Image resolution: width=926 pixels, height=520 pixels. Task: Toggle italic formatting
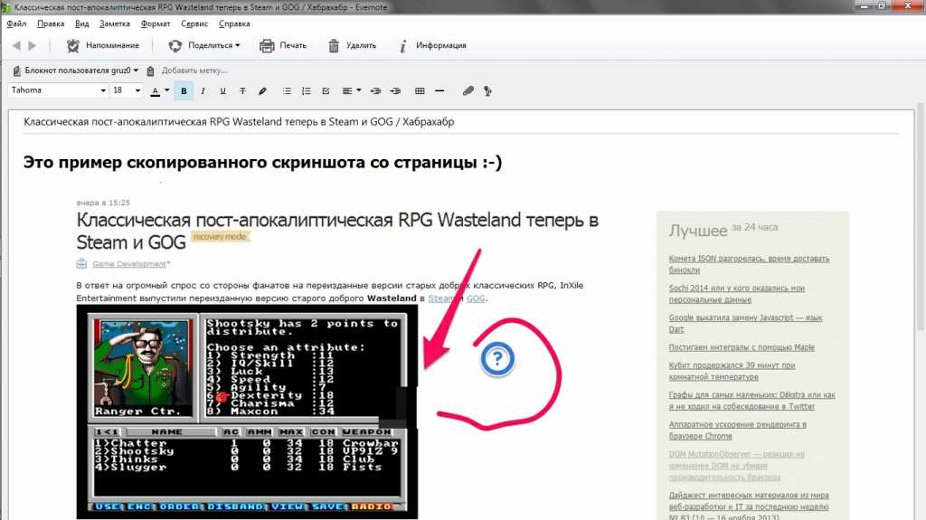pyautogui.click(x=203, y=90)
